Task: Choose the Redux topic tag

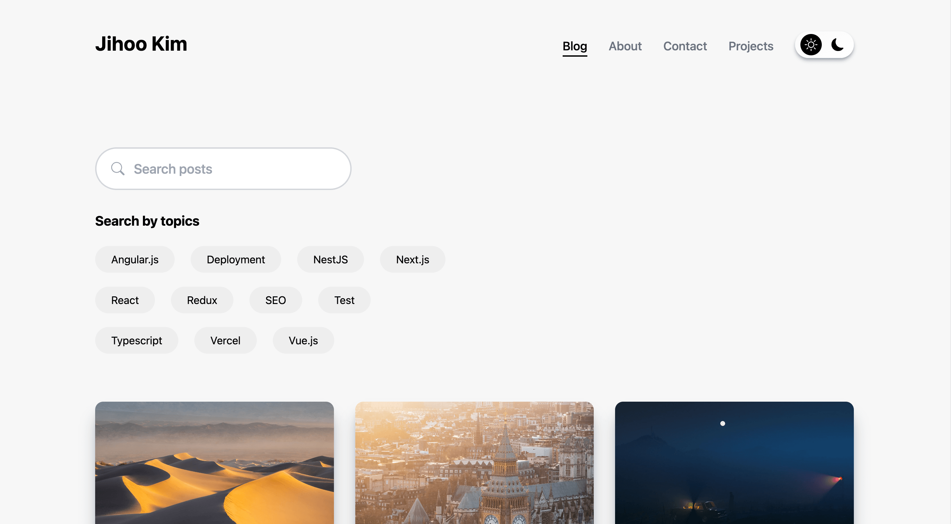Action: (x=202, y=300)
